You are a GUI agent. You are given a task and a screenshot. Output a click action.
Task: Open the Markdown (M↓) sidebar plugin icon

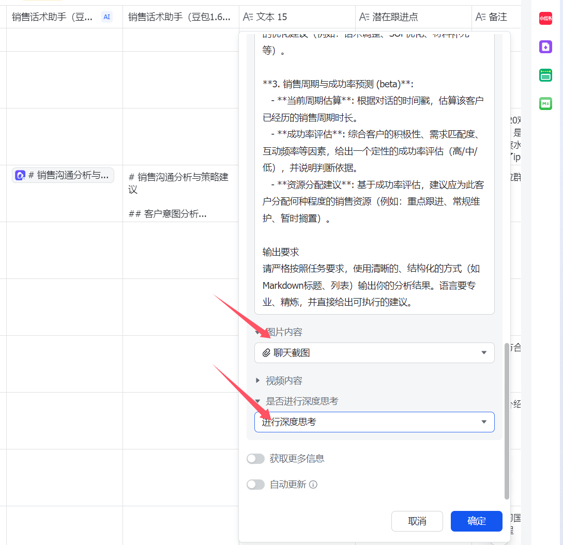(x=545, y=103)
